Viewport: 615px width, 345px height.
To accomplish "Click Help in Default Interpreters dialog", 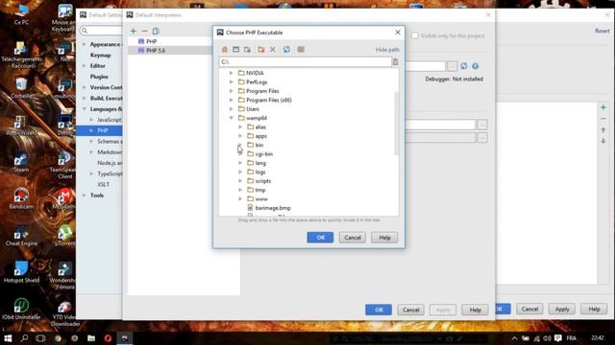I will pos(475,310).
